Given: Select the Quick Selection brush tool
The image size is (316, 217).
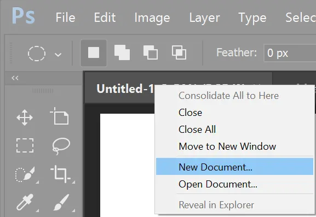Looking at the screenshot, I should [x=25, y=174].
